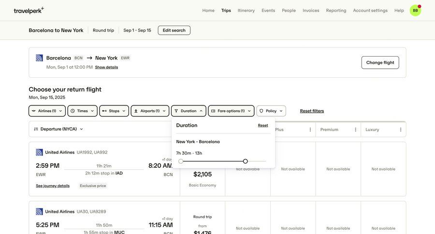Go to the Itinerary tab
435x234 pixels.
tap(246, 10)
